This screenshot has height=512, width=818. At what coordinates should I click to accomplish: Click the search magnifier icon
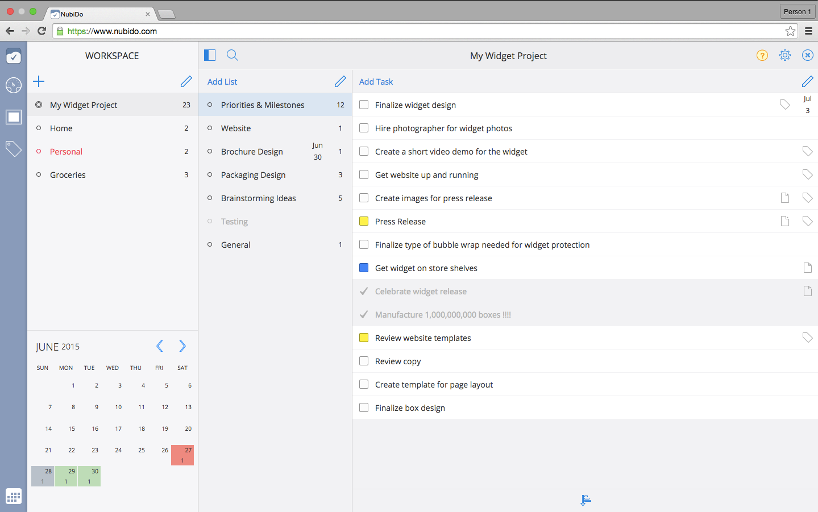(x=232, y=55)
